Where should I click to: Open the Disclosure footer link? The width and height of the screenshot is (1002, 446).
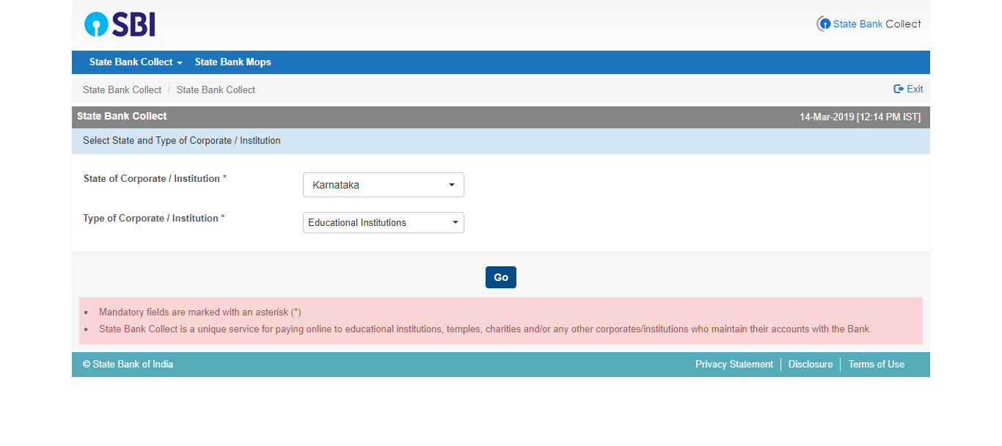[811, 365]
